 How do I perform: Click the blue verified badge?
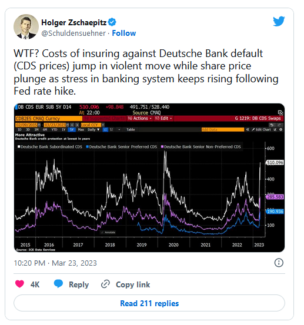112,22
